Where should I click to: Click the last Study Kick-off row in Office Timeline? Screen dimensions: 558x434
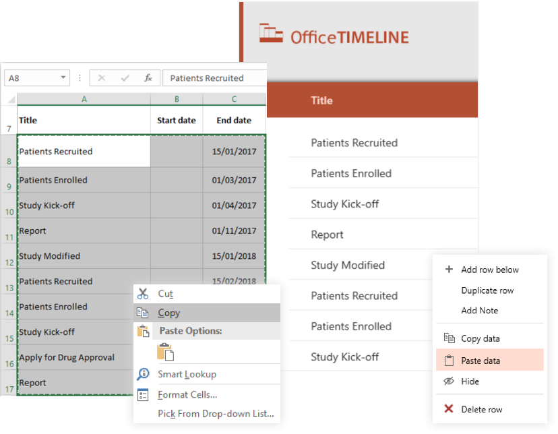pos(361,356)
